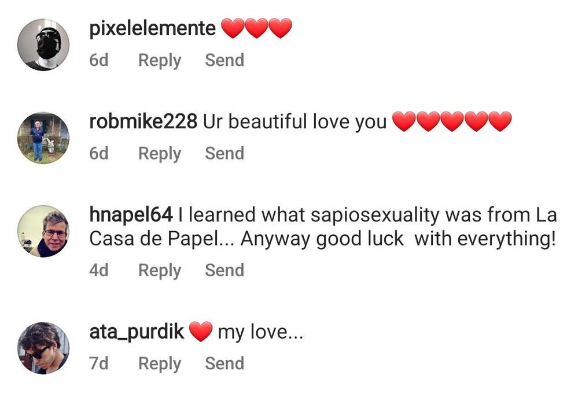The height and width of the screenshot is (393, 567).
Task: Click the red heart in ata_purdik's comment
Action: tap(201, 332)
